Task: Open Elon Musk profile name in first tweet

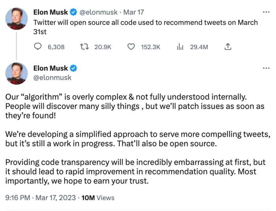Action: (x=50, y=12)
